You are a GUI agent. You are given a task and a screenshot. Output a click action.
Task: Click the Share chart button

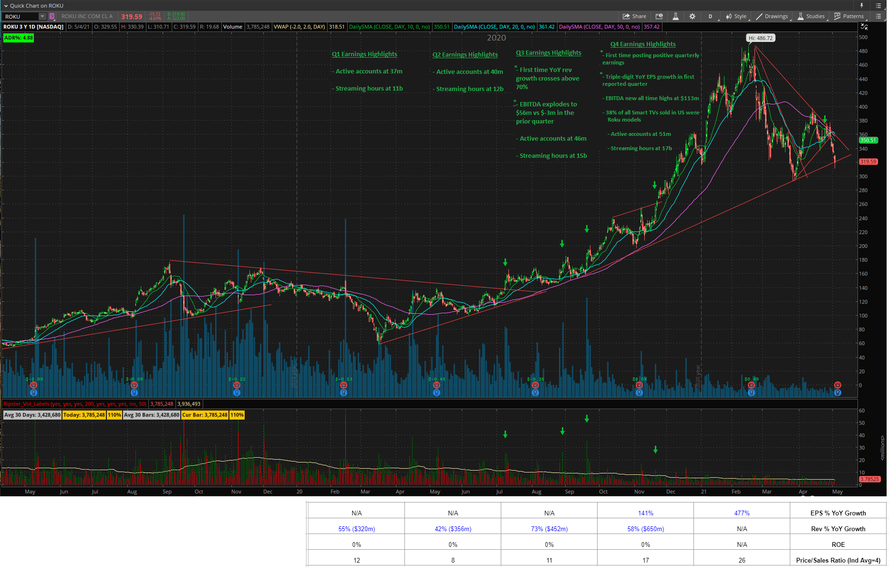click(x=634, y=16)
